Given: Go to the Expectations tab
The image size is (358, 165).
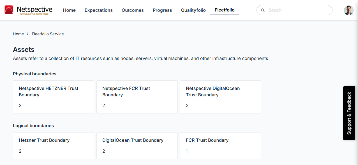Looking at the screenshot, I should (x=99, y=10).
